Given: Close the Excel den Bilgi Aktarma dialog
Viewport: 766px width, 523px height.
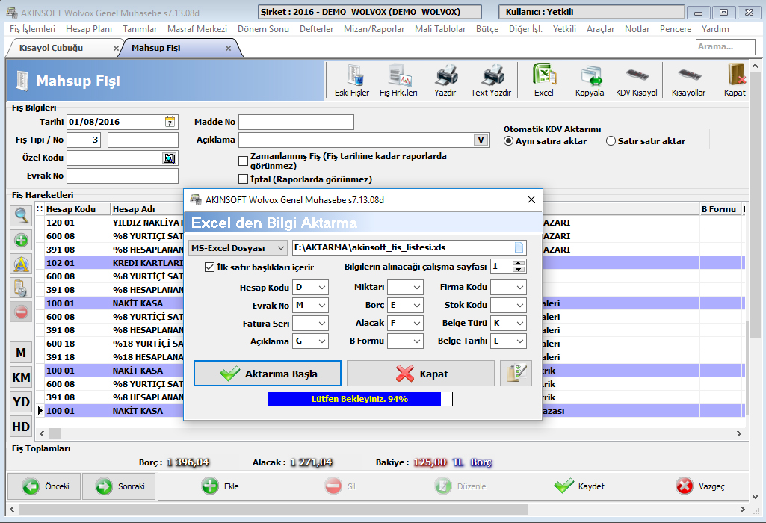Looking at the screenshot, I should click(x=531, y=199).
